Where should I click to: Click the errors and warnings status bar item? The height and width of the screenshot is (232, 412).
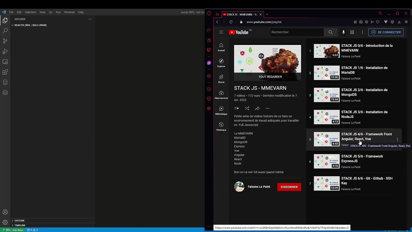pyautogui.click(x=33, y=230)
